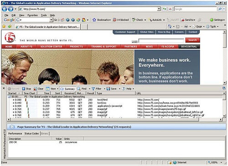The image size is (228, 166).
Task: Open the zoom level dropdown at 100%
Action: point(221,162)
